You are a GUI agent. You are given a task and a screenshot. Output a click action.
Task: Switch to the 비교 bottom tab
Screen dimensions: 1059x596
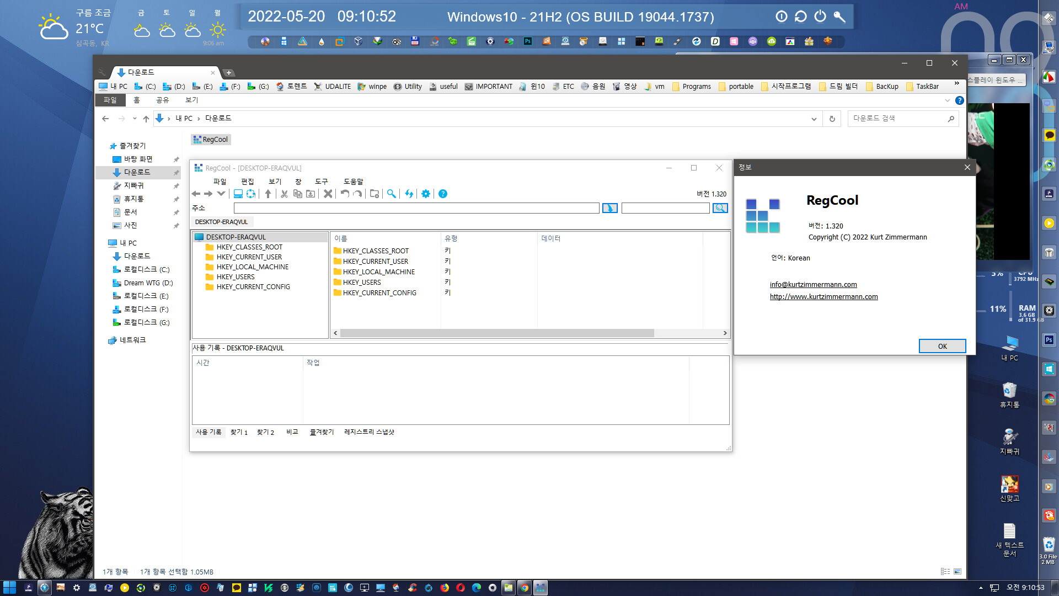tap(292, 432)
